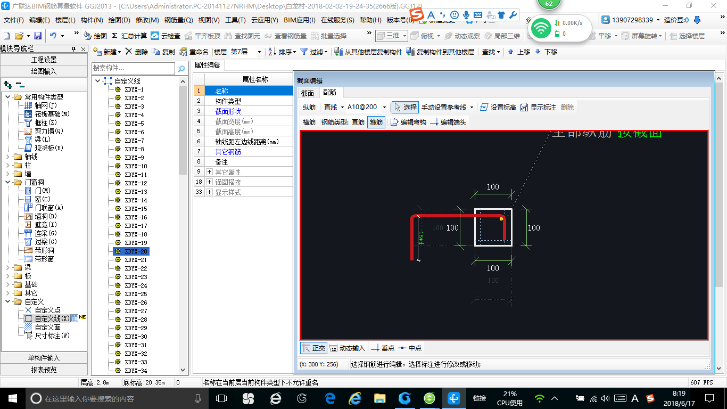Click 单构件输入 navigation button

click(x=44, y=358)
